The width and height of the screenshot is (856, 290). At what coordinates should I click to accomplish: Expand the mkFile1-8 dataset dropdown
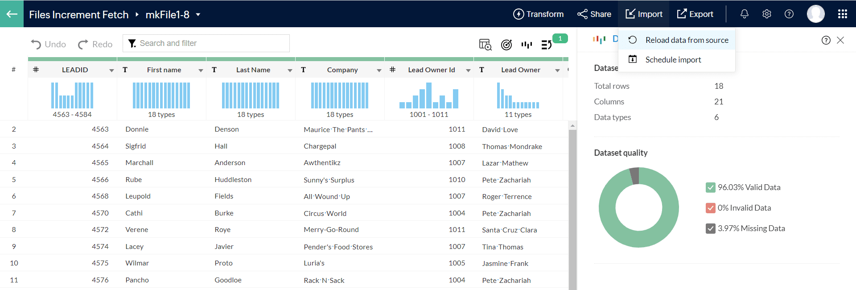[198, 15]
